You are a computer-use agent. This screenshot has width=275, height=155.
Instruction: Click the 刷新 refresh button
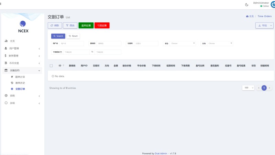pyautogui.click(x=55, y=25)
